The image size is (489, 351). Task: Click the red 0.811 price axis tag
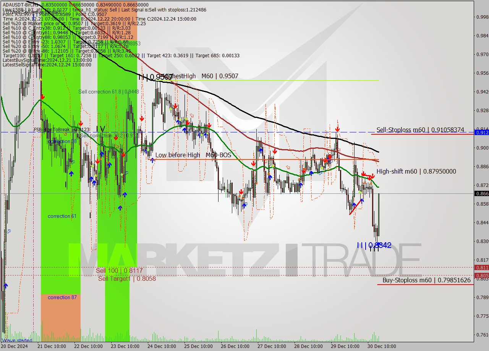pos(482,267)
